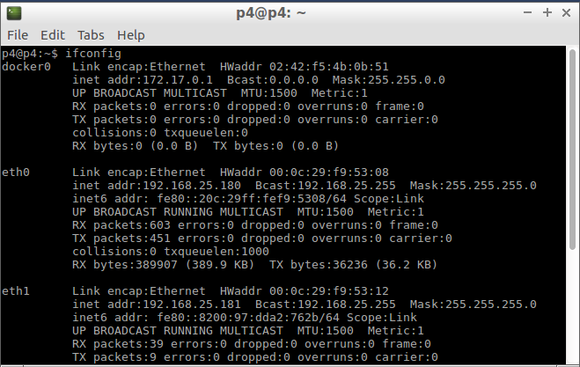580x367 pixels.
Task: Click the p4@p4: ~ window title
Action: coord(271,13)
